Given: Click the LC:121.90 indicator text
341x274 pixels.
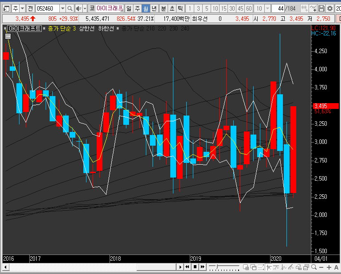Looking at the screenshot, I should tap(324, 28).
